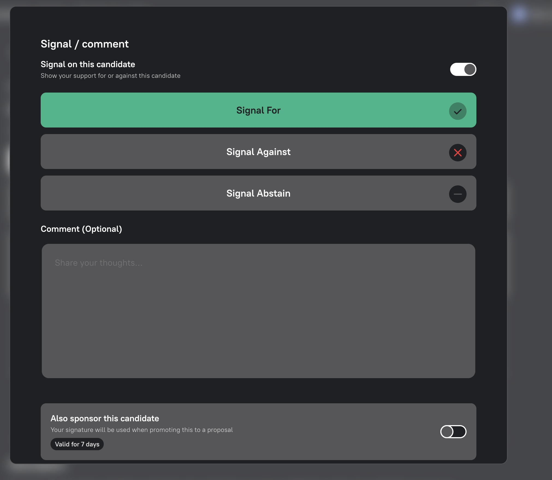Click the 'Signal / comment' heading
The height and width of the screenshot is (480, 552).
[x=85, y=44]
